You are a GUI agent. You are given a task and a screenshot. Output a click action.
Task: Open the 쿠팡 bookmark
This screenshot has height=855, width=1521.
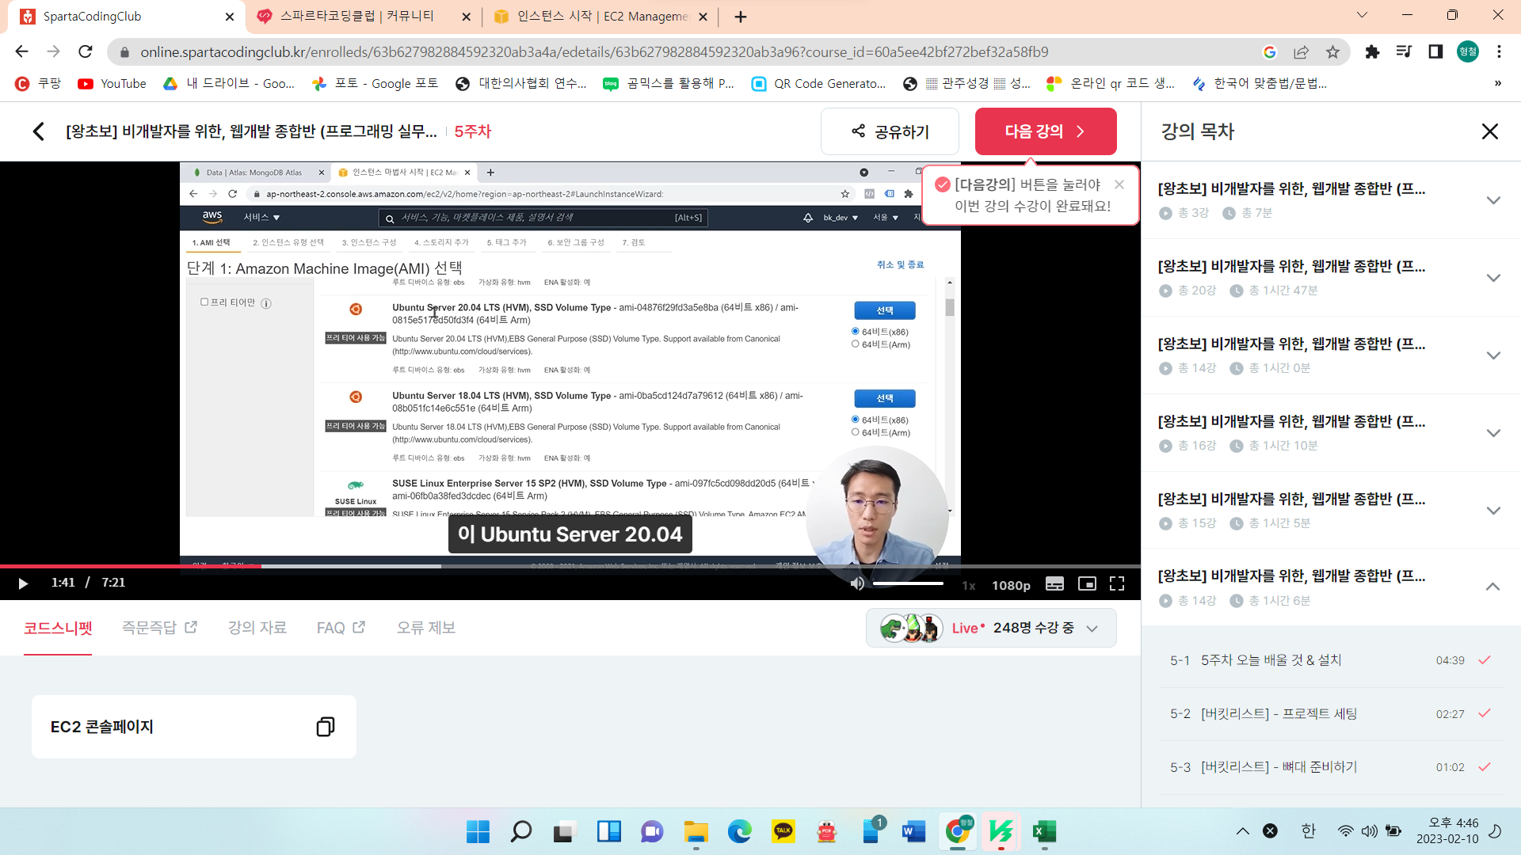38,83
